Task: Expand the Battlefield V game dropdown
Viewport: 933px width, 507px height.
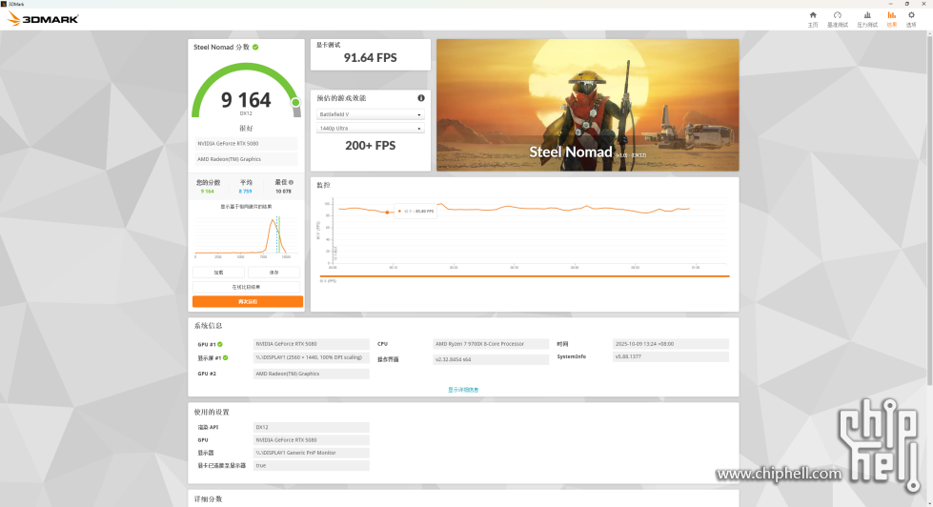Action: pyautogui.click(x=371, y=114)
